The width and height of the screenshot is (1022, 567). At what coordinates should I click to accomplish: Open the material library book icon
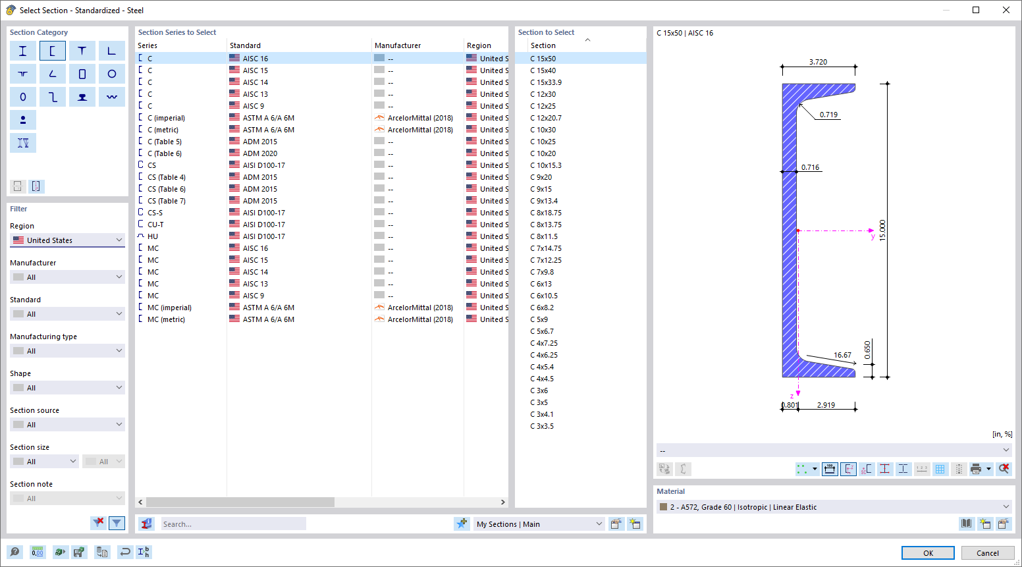pos(966,524)
